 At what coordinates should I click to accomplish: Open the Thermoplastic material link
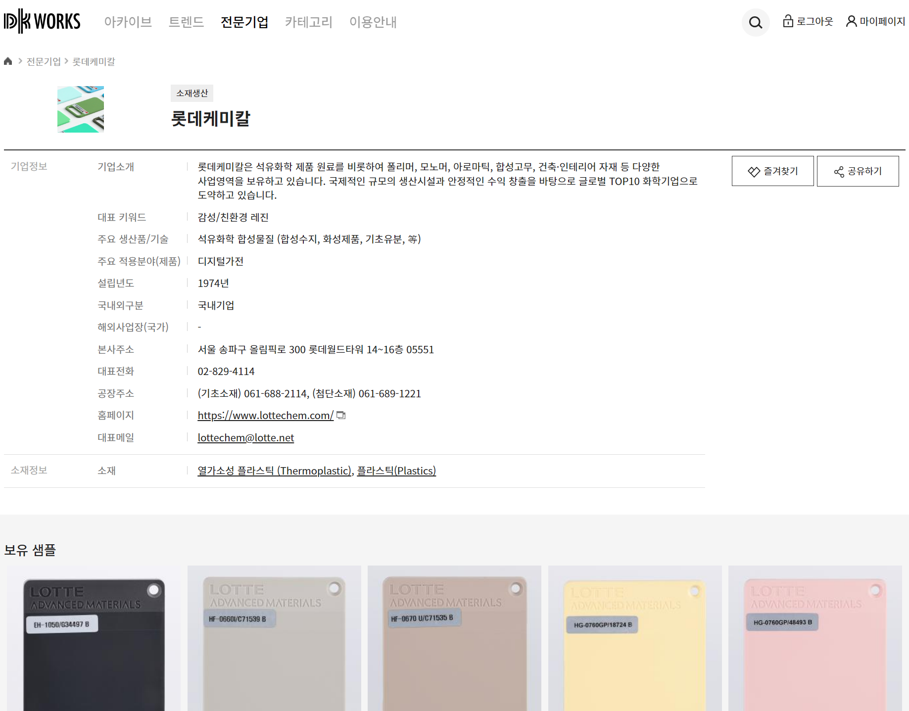274,471
